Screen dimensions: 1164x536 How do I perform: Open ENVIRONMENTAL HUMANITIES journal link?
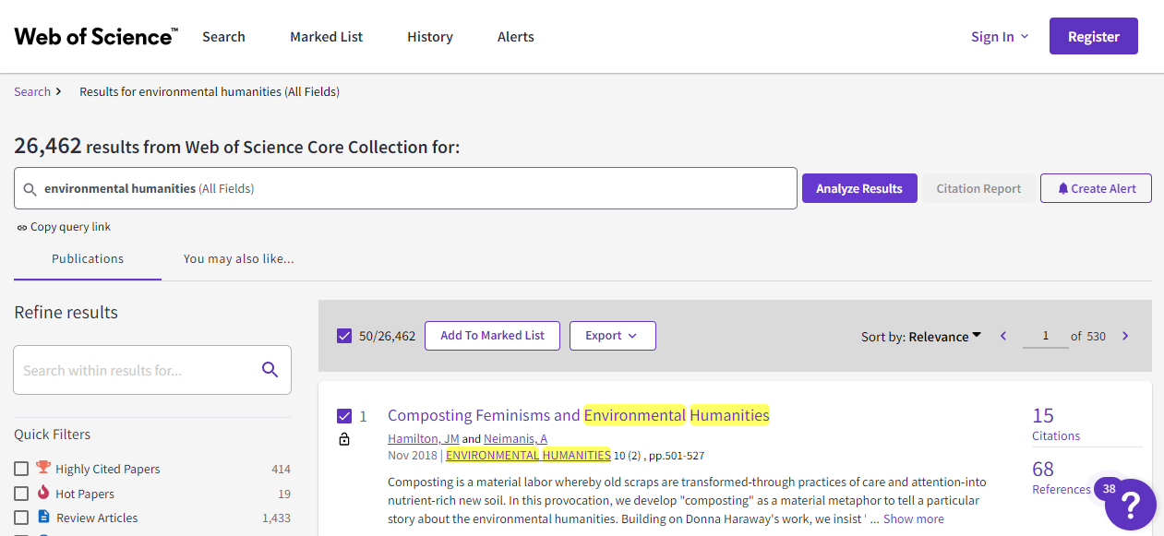[x=528, y=456]
